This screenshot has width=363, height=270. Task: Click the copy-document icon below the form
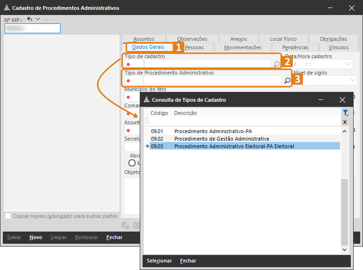pyautogui.click(x=136, y=225)
